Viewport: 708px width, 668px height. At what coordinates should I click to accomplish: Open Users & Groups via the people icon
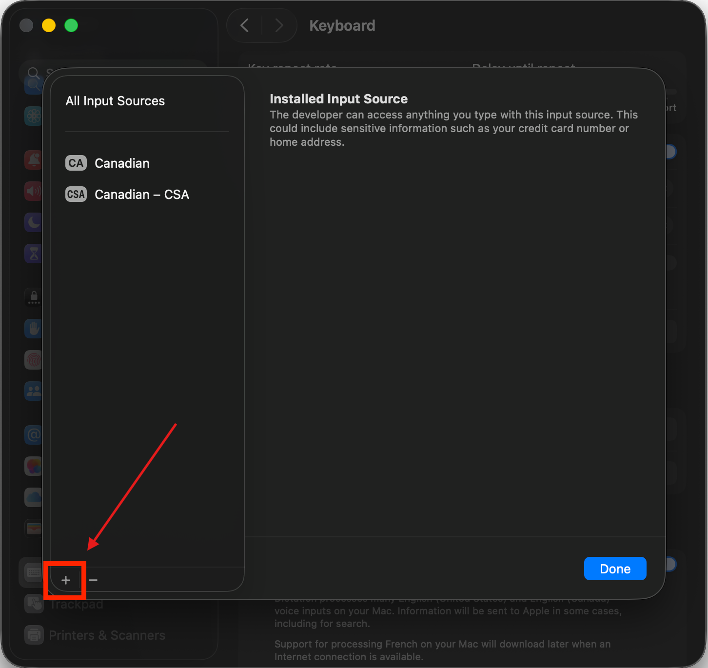(x=33, y=391)
